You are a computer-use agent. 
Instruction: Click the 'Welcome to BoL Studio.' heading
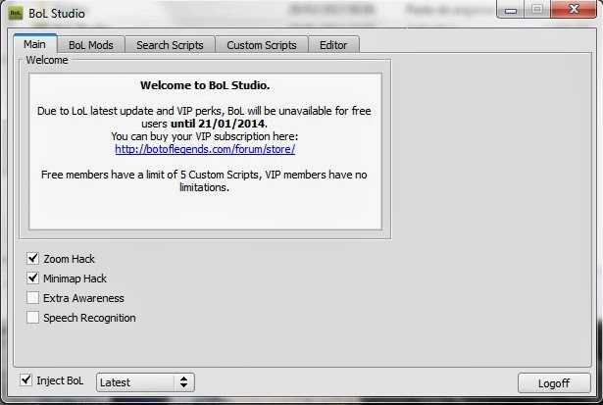pyautogui.click(x=205, y=85)
